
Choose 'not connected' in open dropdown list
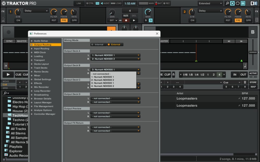pyautogui.click(x=113, y=74)
